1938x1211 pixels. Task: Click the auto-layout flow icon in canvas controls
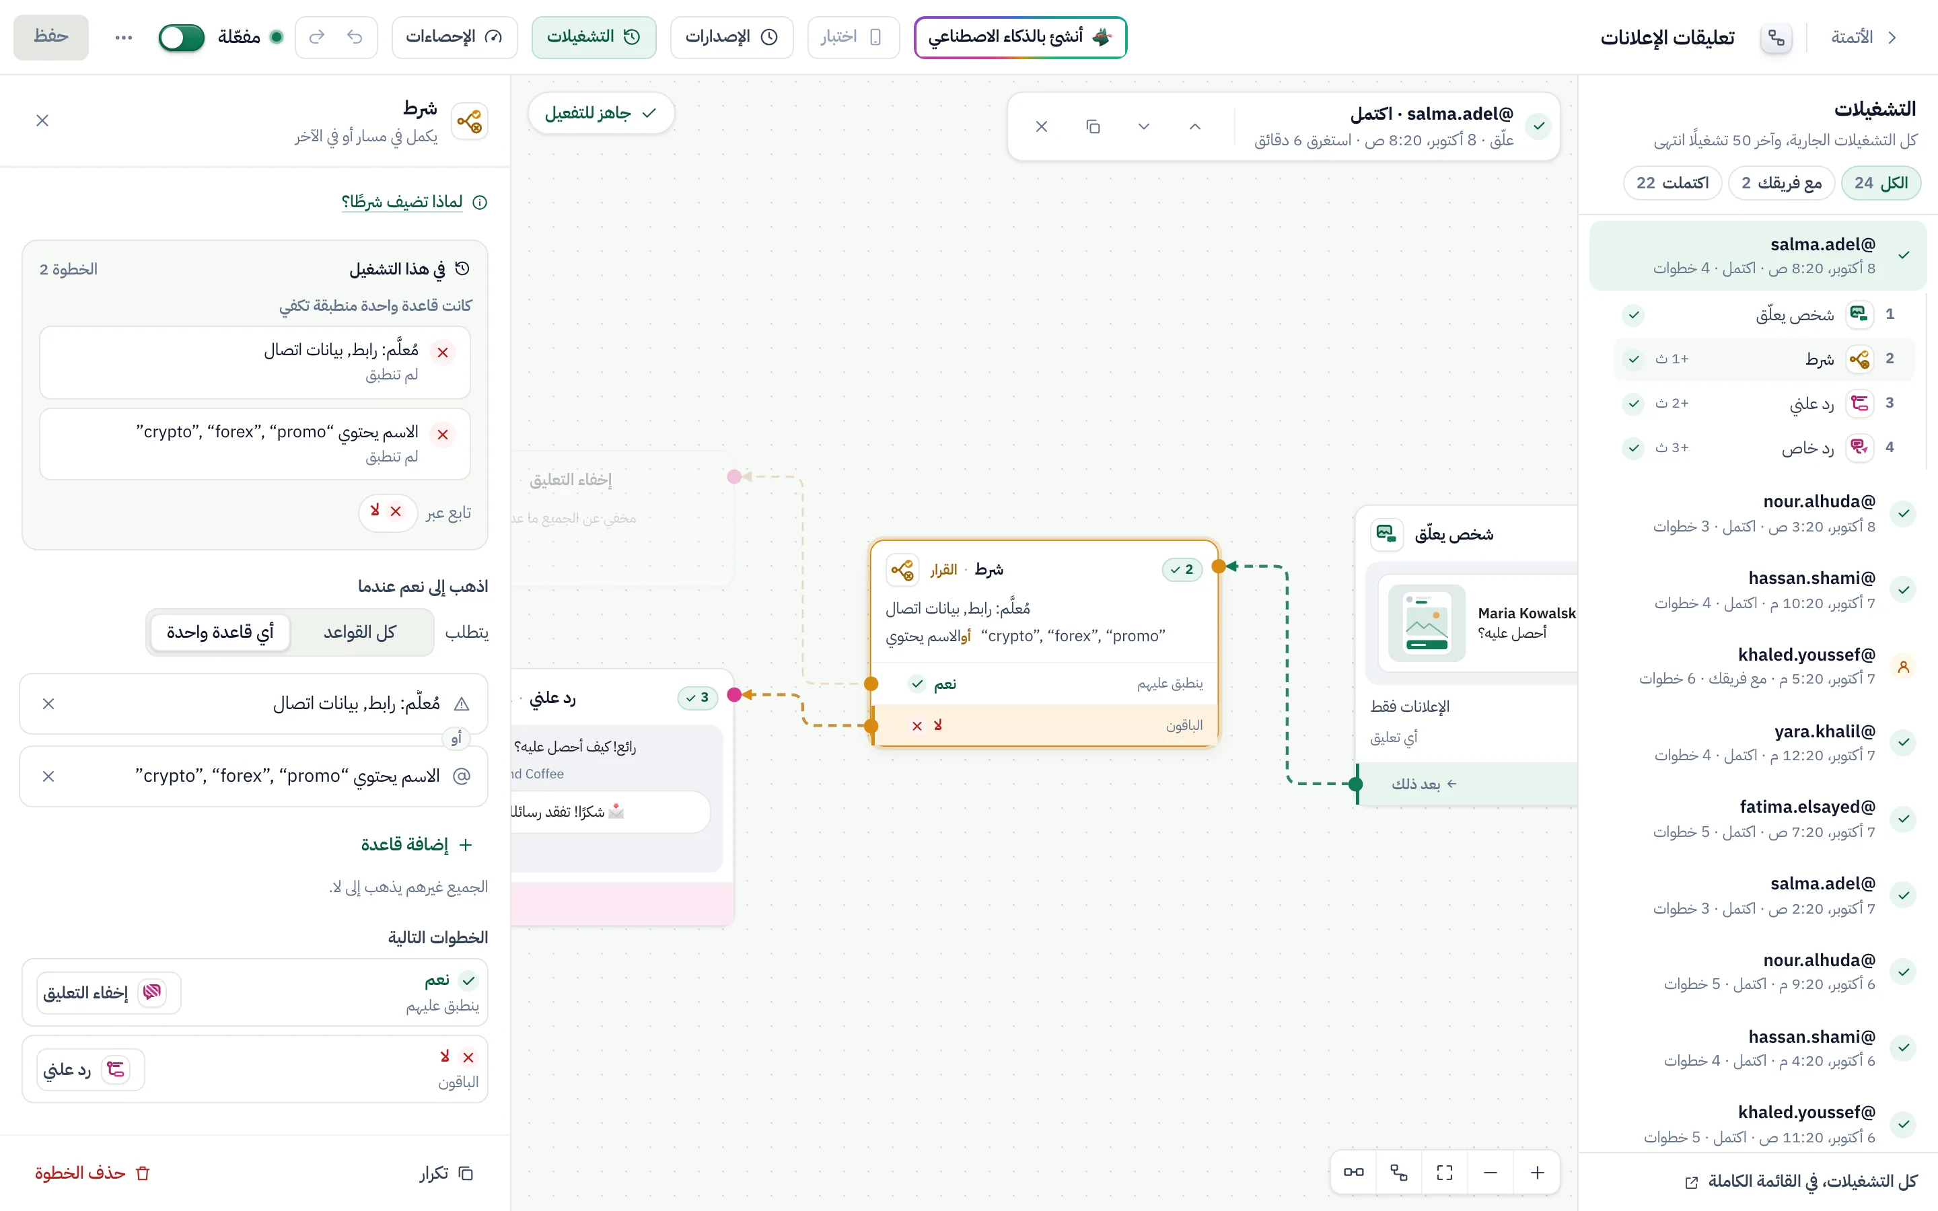pos(1399,1173)
